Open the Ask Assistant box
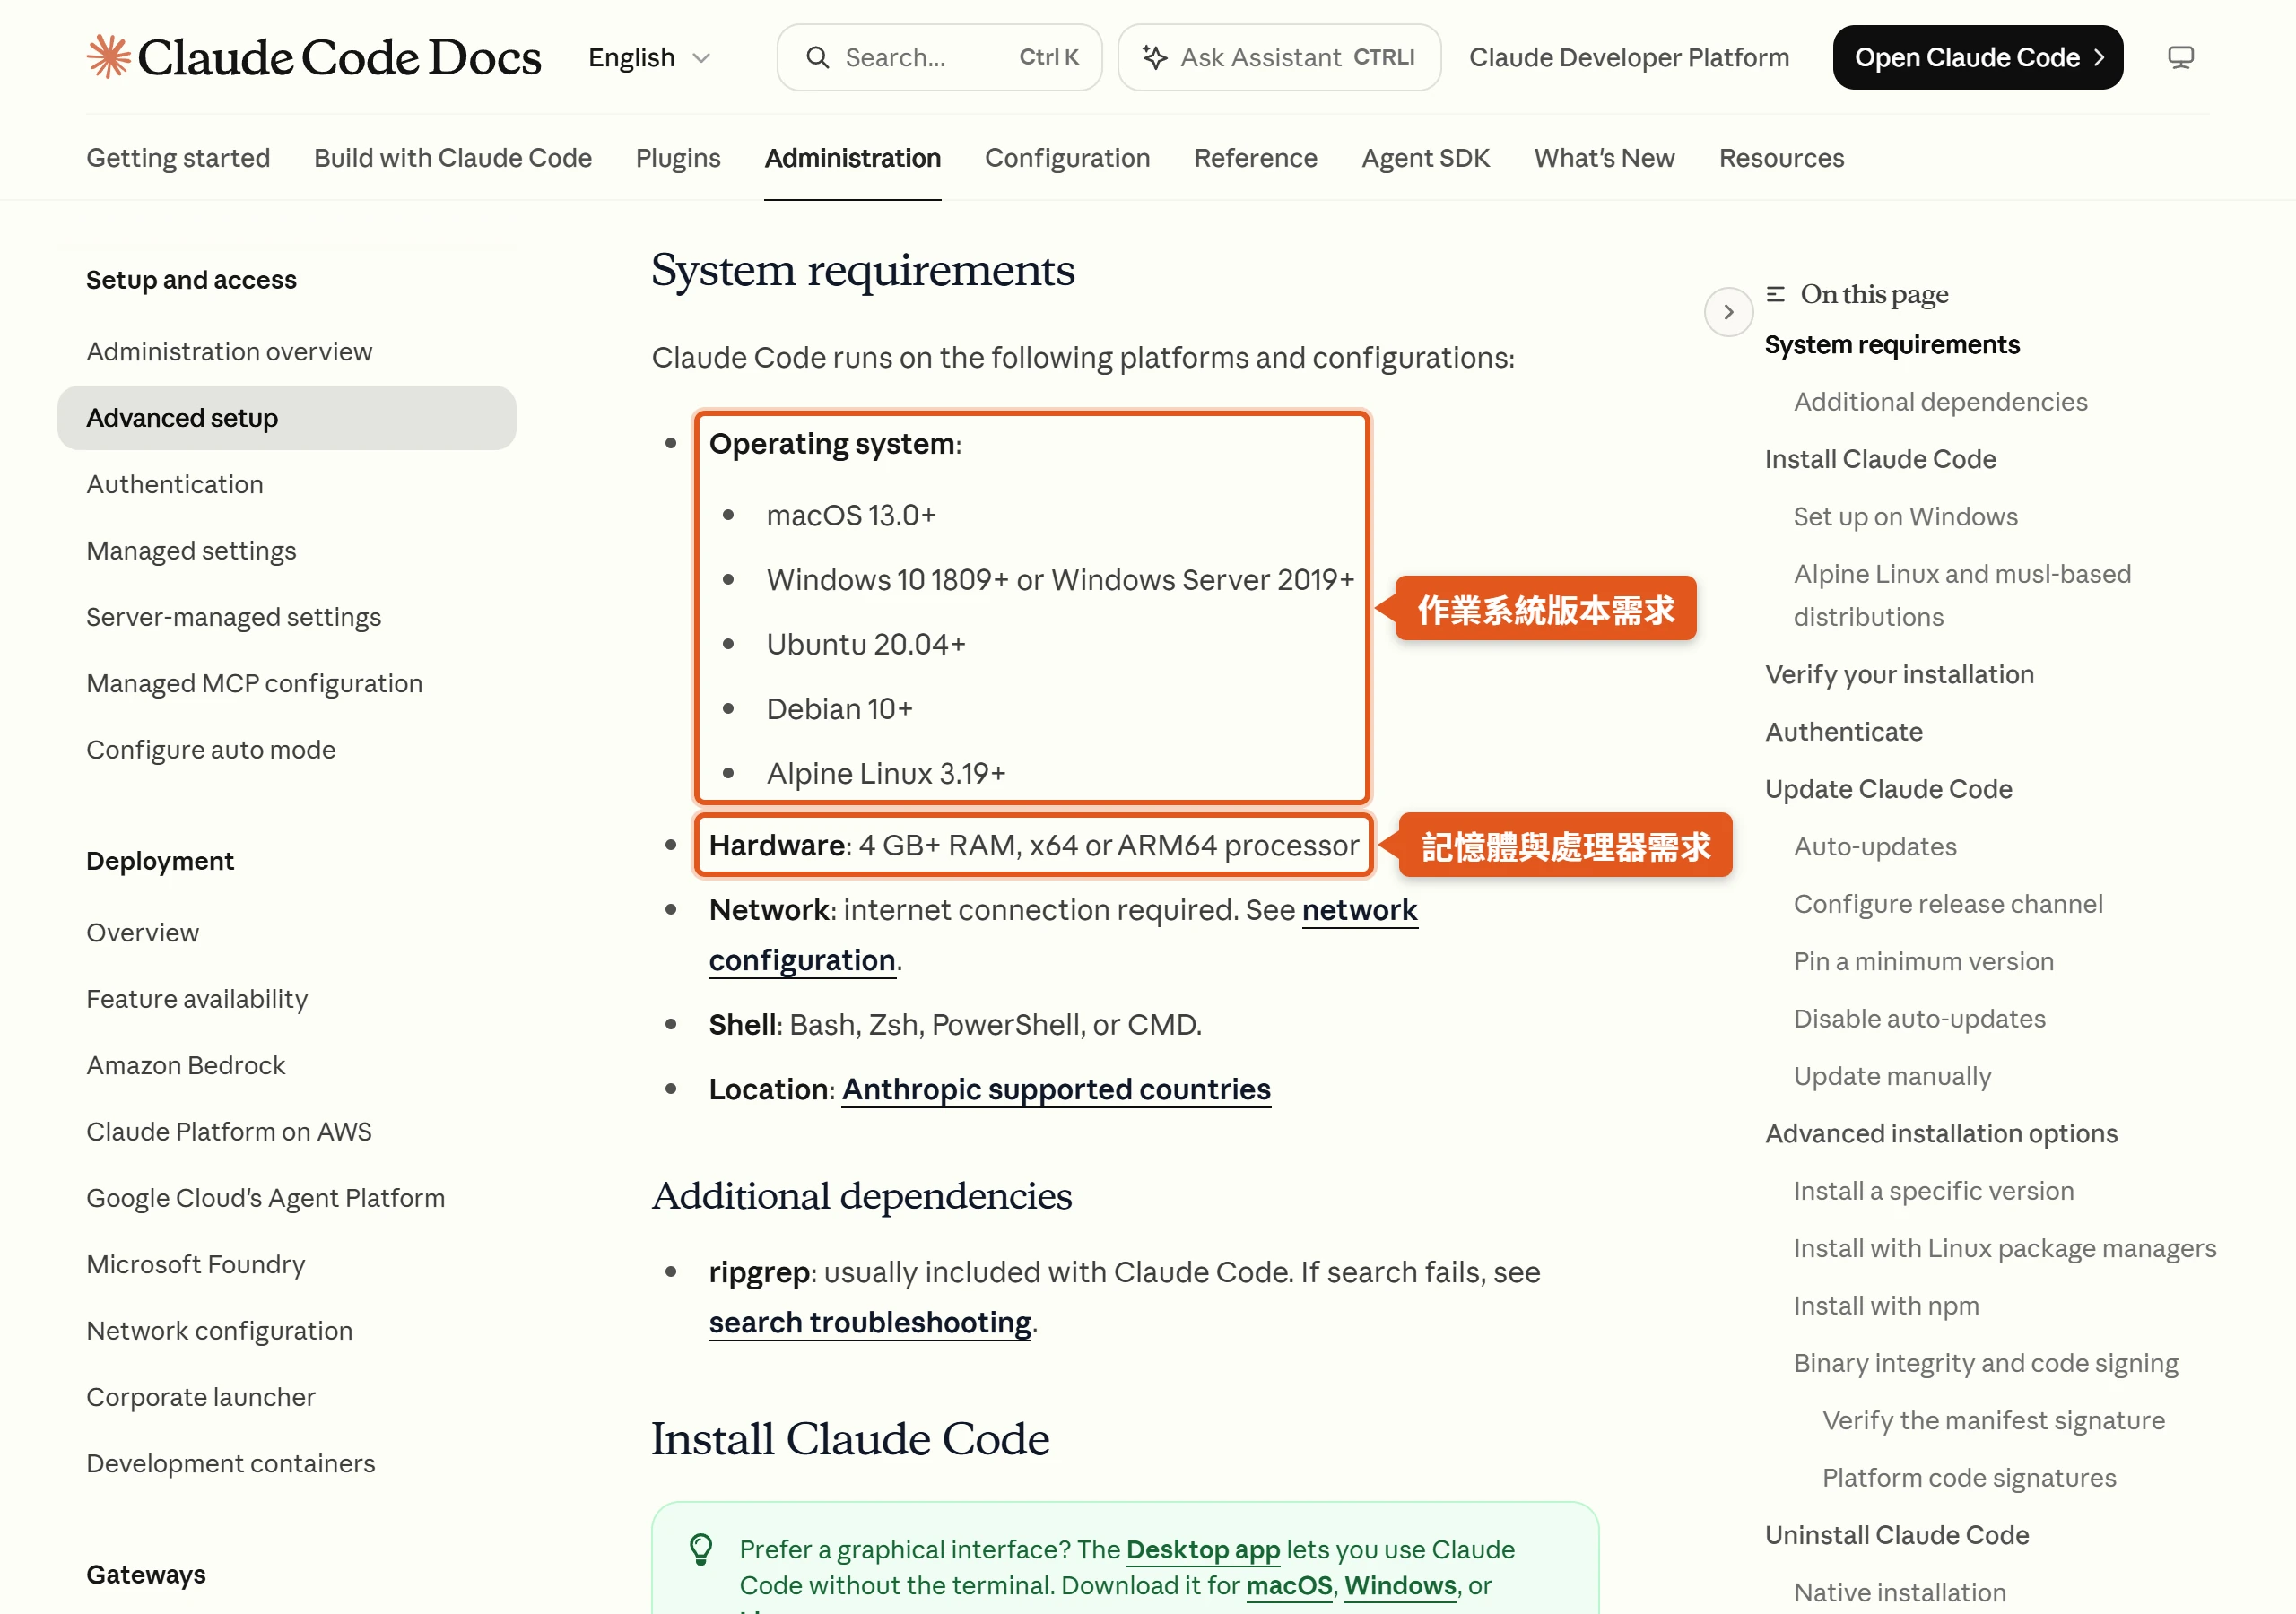2296x1614 pixels. tap(1279, 58)
